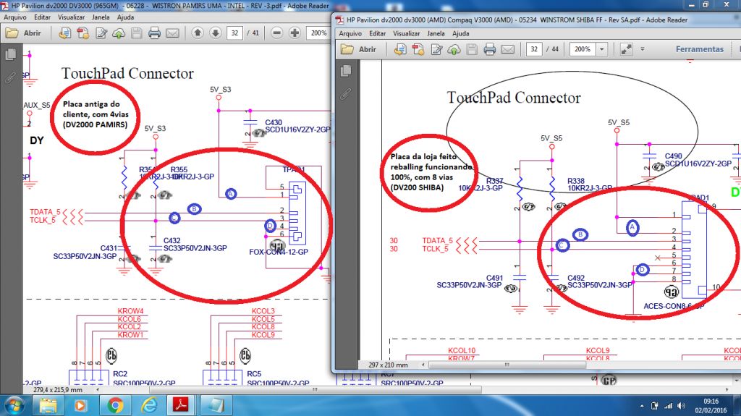741x416 pixels.
Task: Go to next page in the PAMIRS window
Action: click(x=215, y=33)
